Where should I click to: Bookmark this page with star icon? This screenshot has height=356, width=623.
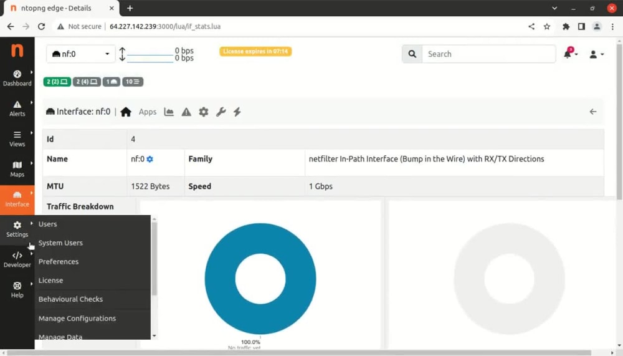pos(547,26)
